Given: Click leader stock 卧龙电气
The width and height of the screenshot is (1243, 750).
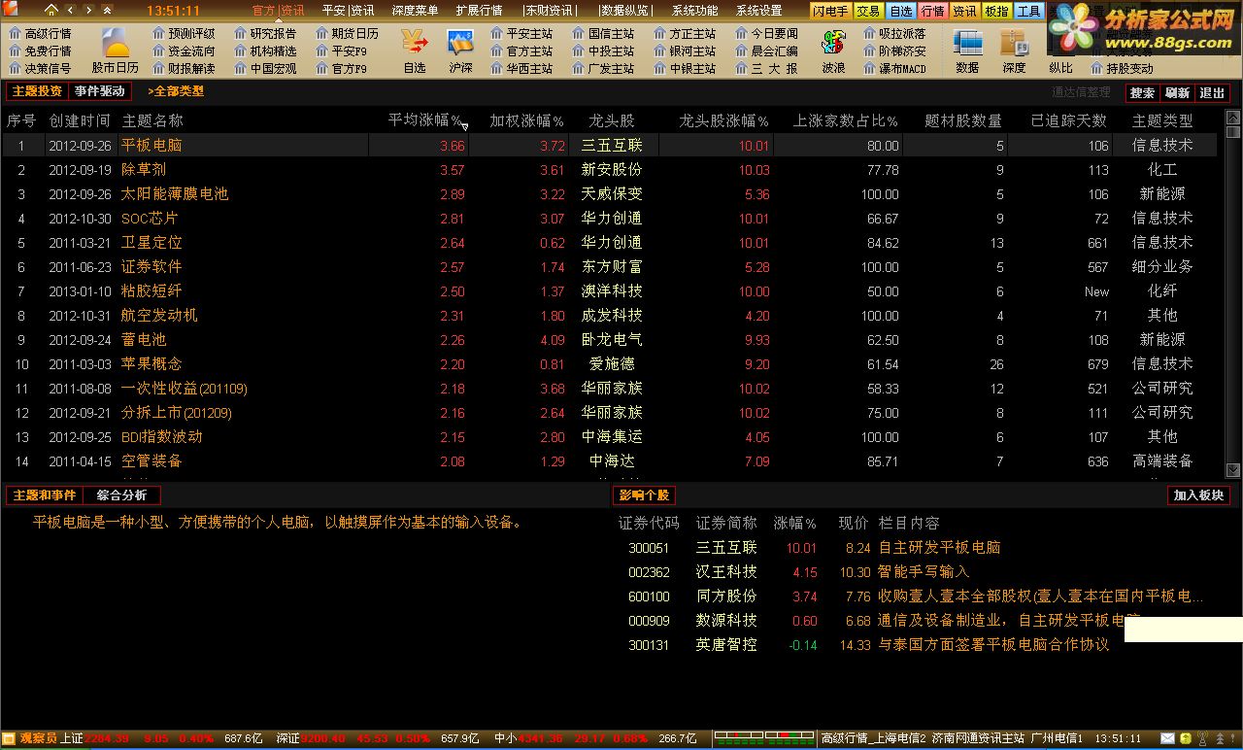Looking at the screenshot, I should click(x=612, y=339).
